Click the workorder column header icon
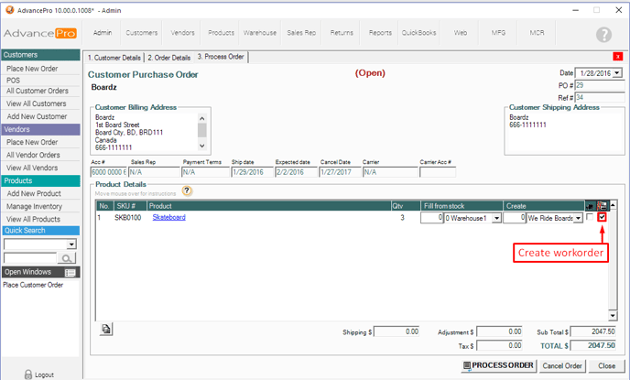Image resolution: width=630 pixels, height=380 pixels. pos(602,206)
